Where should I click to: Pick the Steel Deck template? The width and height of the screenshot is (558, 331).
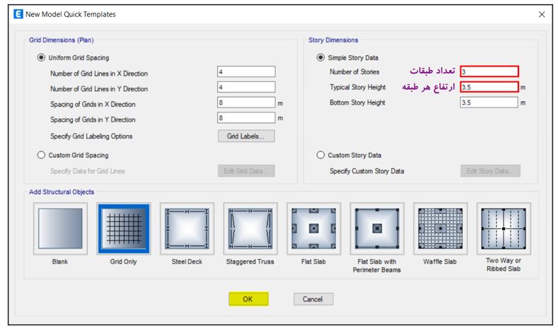pyautogui.click(x=187, y=228)
